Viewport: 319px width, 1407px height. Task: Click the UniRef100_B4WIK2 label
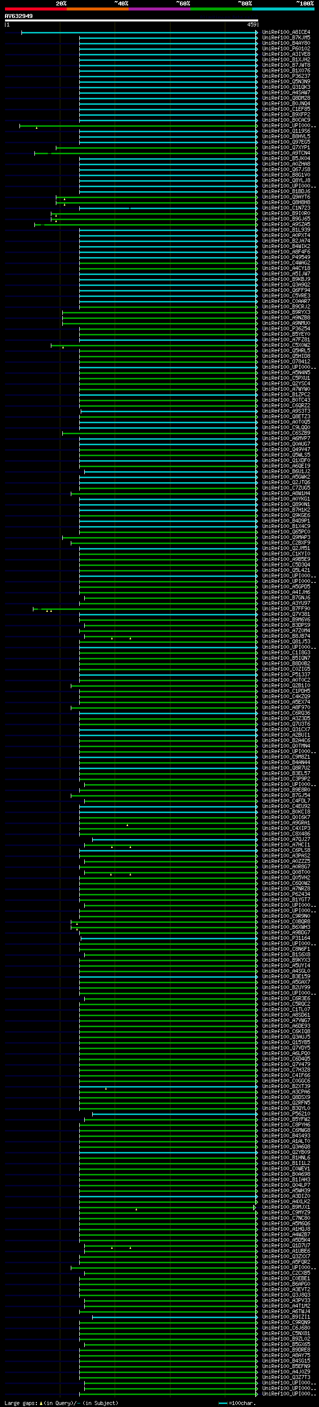tap(286, 247)
